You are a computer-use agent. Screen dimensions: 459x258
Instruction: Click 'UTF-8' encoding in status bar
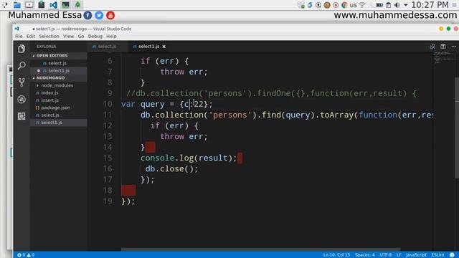(386, 255)
